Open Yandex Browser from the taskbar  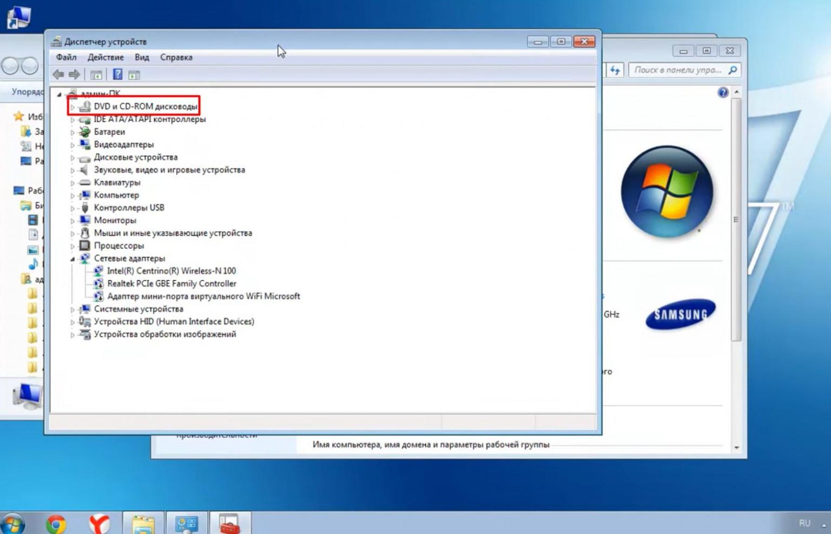[x=99, y=524]
